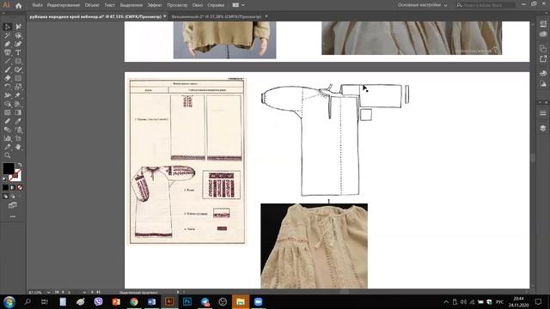This screenshot has height=309, width=550.
Task: Open the Просмотр menu
Action: click(x=177, y=5)
